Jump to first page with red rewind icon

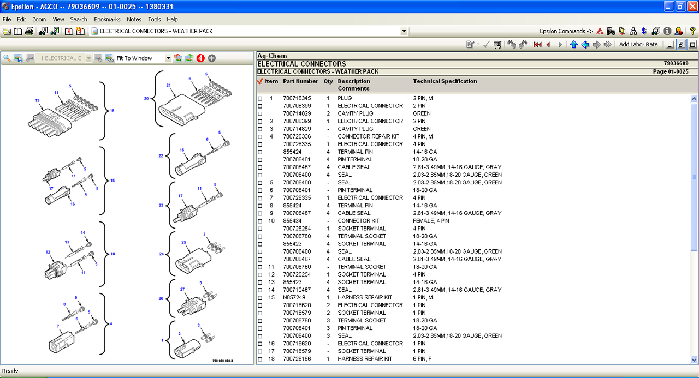pyautogui.click(x=537, y=45)
